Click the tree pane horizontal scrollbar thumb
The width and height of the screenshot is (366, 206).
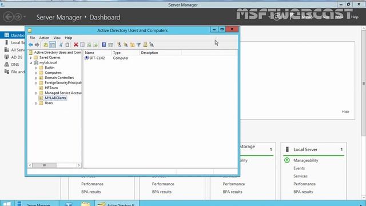coord(44,165)
